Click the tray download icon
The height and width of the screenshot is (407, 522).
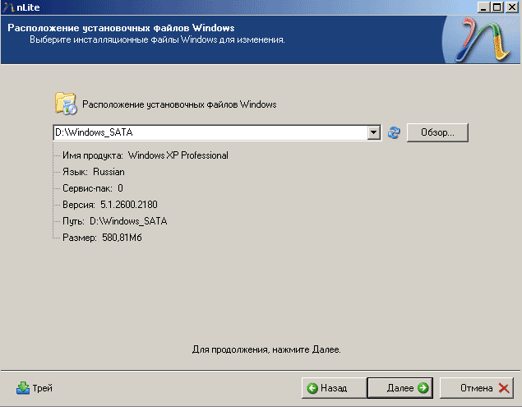coord(23,388)
